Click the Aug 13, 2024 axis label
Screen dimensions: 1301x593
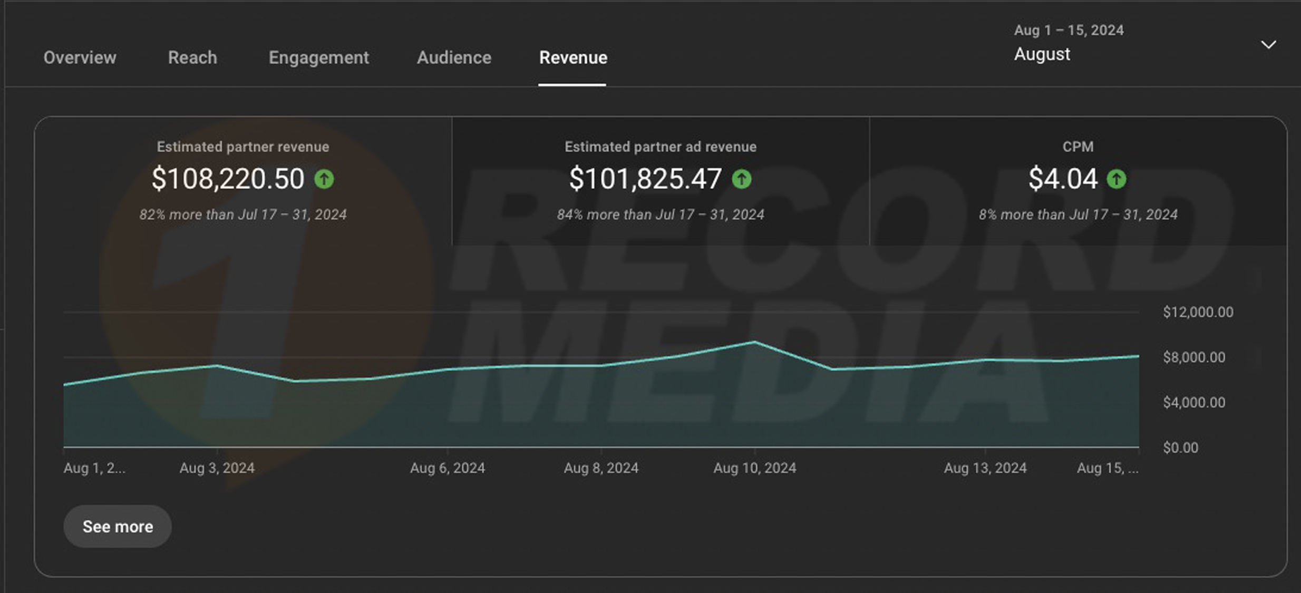[985, 468]
